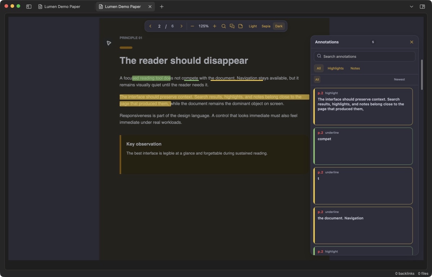Click the 'PRINCIPLE 01' label
This screenshot has height=277, width=432.
[x=131, y=38]
